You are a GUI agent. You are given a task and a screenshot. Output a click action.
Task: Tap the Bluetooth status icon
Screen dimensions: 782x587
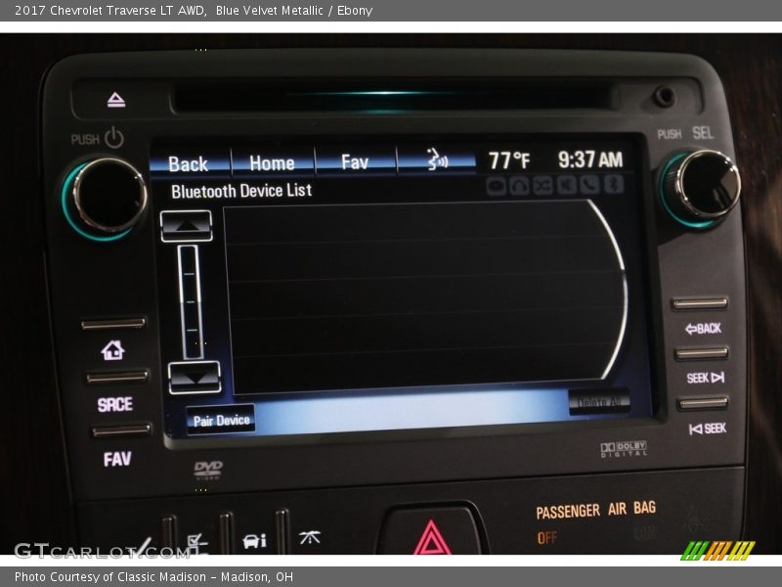[613, 186]
